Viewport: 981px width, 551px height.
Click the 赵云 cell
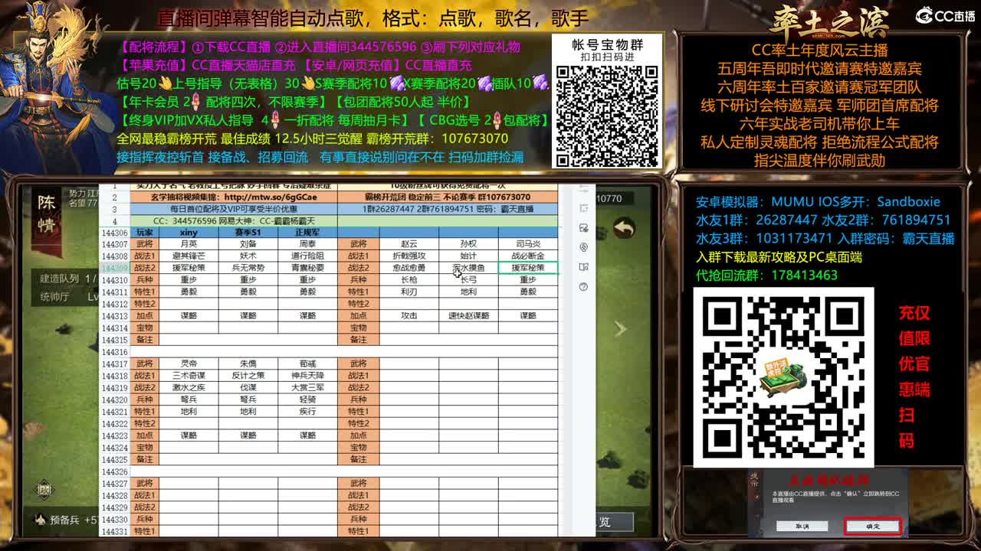(409, 244)
